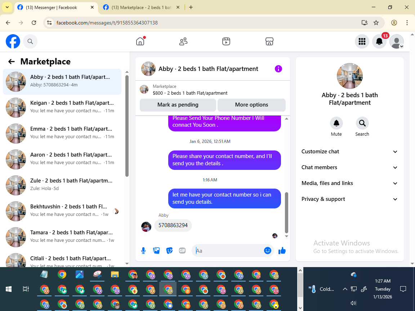Open File Explorer from taskbar
Image resolution: width=415 pixels, height=311 pixels.
click(x=115, y=275)
